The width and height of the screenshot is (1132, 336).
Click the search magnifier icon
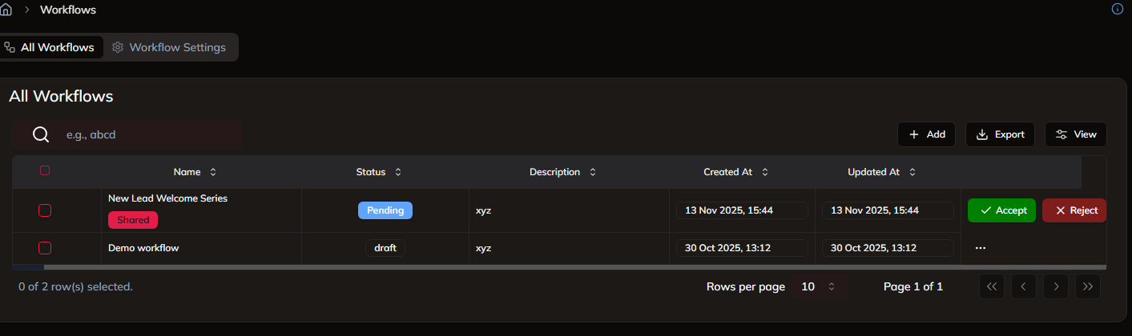[41, 134]
